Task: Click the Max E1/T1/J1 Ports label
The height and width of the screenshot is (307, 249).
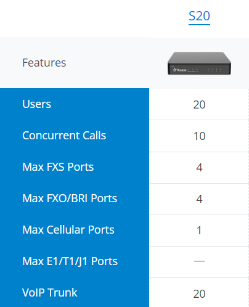Action: (70, 261)
